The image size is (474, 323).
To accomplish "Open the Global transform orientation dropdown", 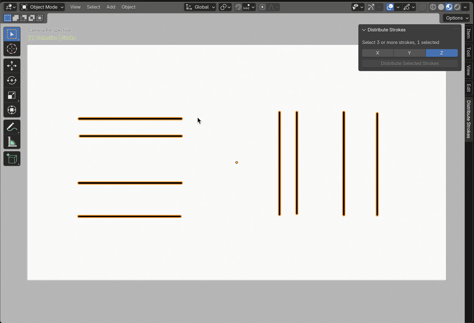I will coord(200,7).
